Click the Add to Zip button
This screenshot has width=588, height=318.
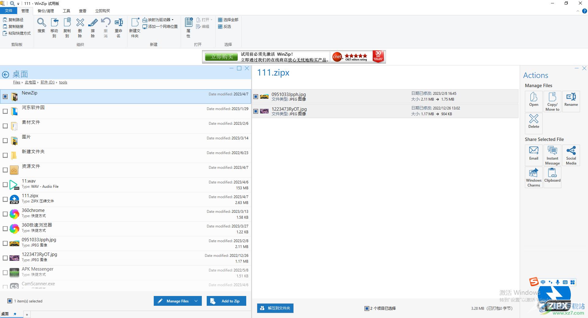click(226, 301)
